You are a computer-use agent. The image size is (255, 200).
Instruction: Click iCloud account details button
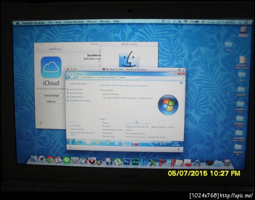click(51, 96)
